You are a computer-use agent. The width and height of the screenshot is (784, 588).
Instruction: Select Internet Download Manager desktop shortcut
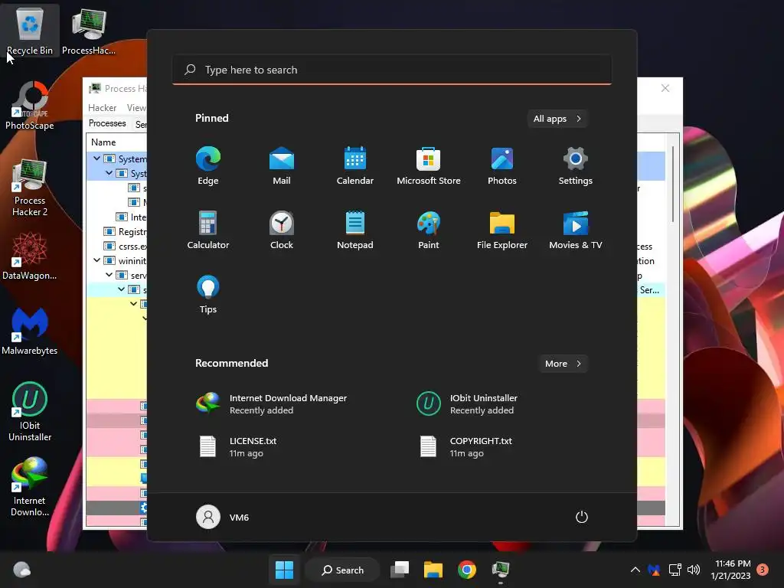(30, 486)
